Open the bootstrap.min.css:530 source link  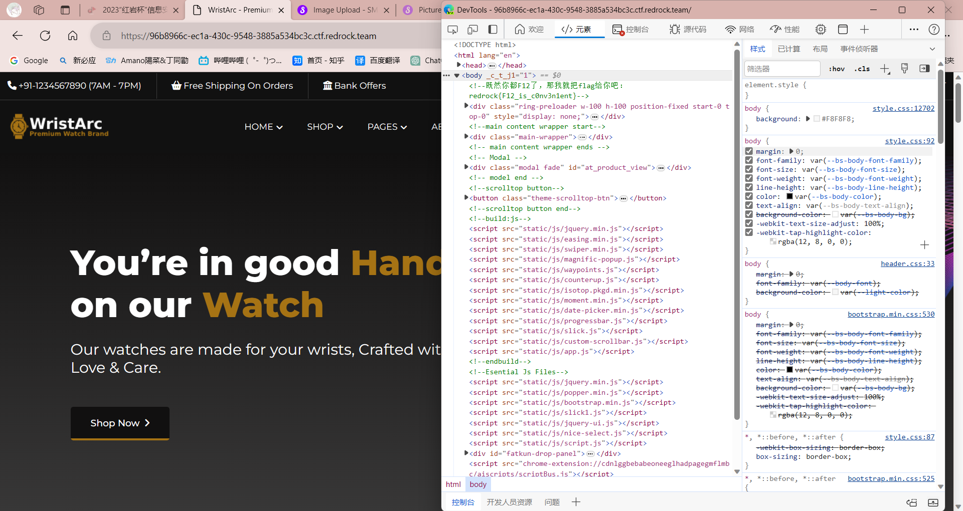891,314
